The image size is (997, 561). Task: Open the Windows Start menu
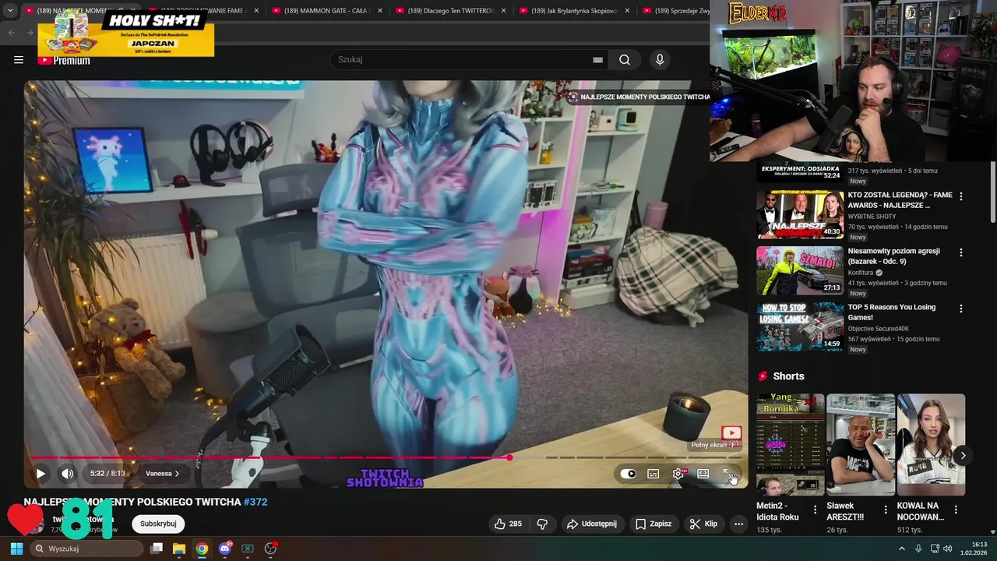coord(16,549)
